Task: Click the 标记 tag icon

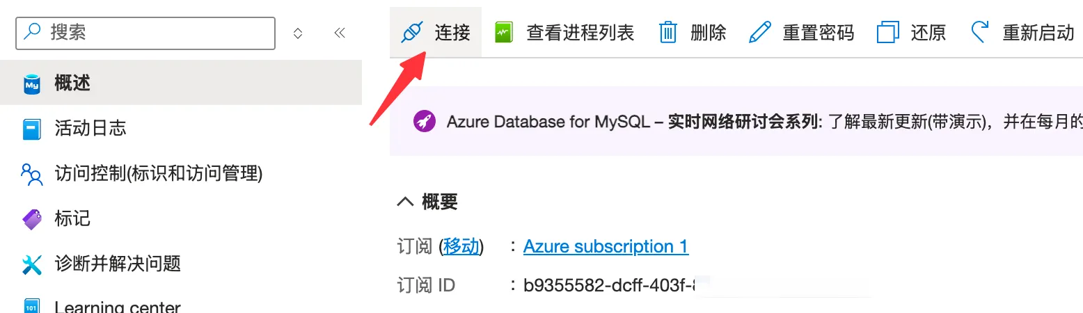Action: point(32,219)
